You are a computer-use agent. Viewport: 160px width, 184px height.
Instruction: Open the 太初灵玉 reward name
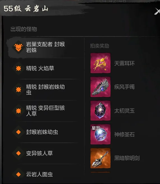124,111
